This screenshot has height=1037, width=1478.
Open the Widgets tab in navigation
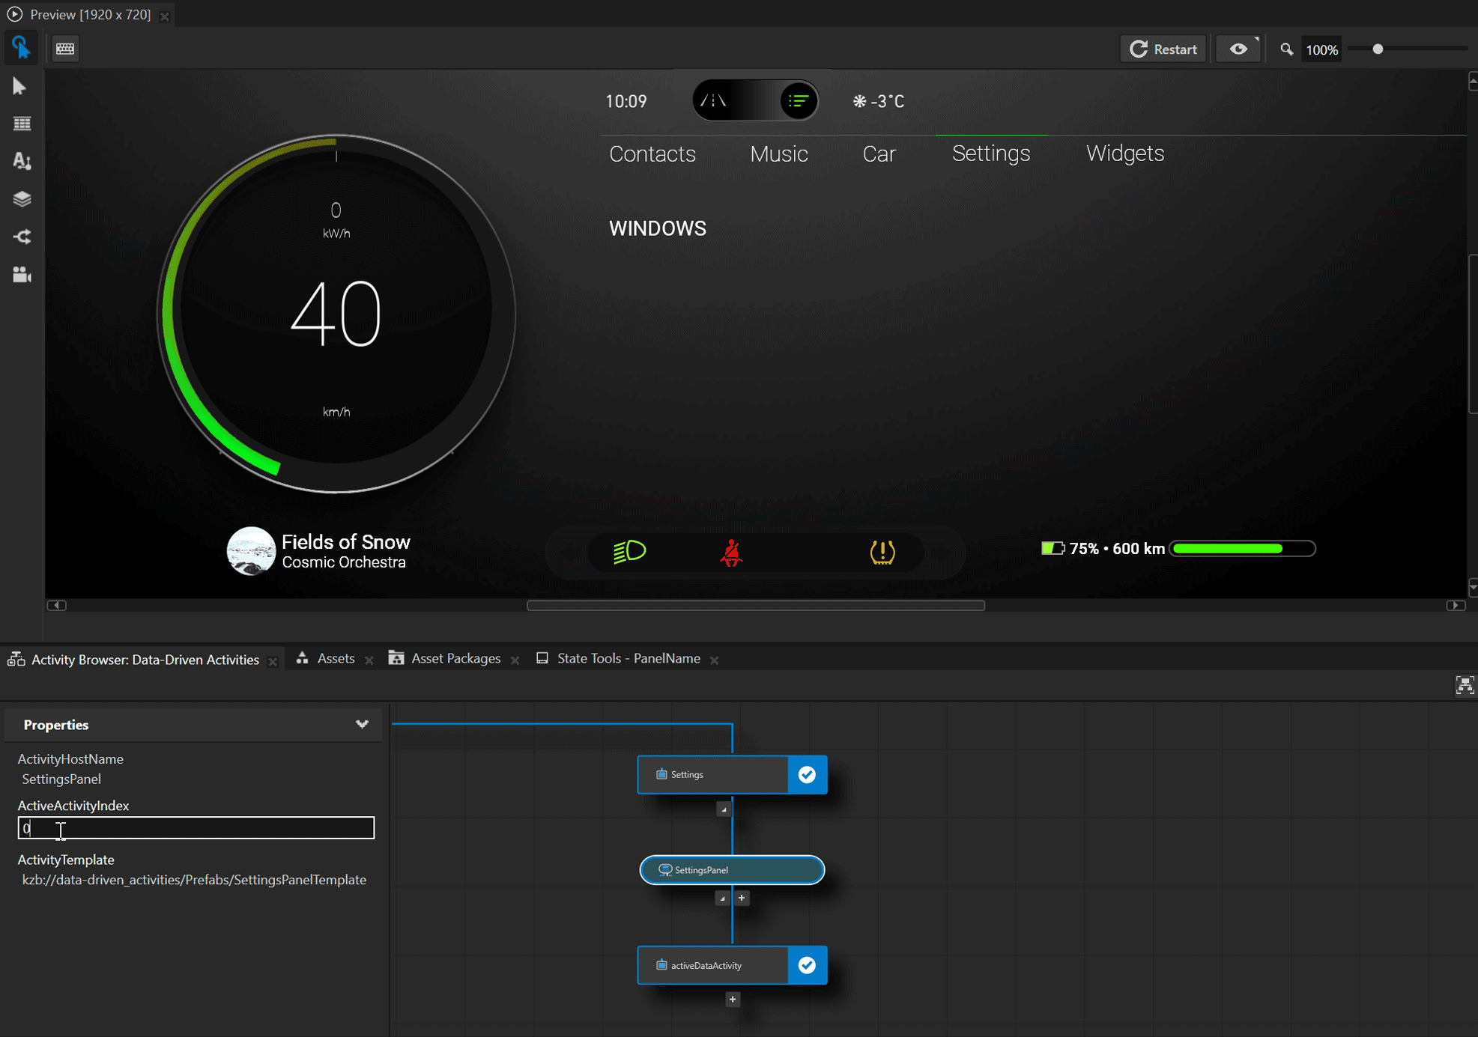coord(1123,153)
